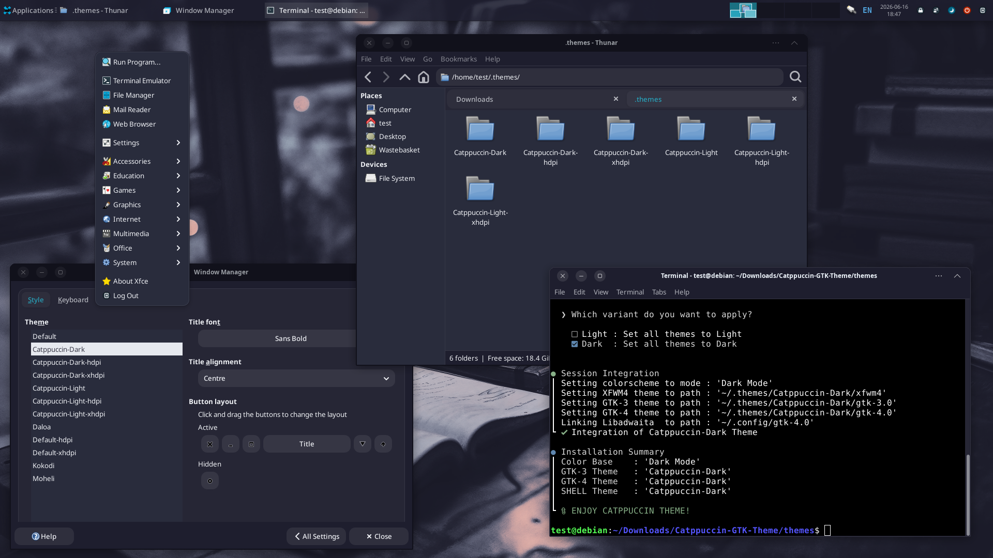Open Tabs menu in Terminal

659,292
